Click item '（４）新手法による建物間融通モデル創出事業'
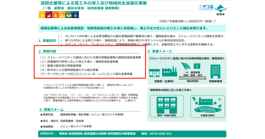The width and height of the screenshot is (265, 139). 69,70
